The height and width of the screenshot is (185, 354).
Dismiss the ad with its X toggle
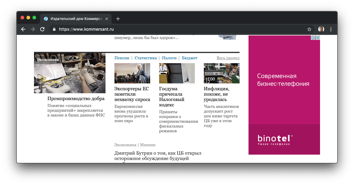[318, 38]
